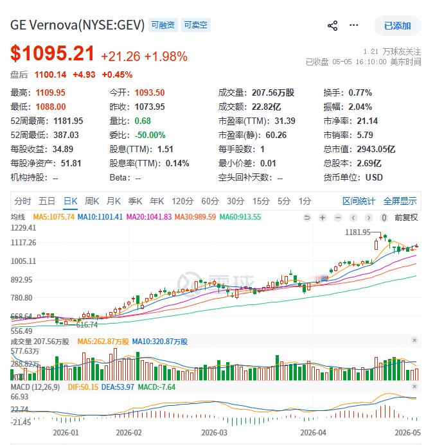Open 区间统计 range statistics
The width and height of the screenshot is (435, 445).
[x=359, y=201]
